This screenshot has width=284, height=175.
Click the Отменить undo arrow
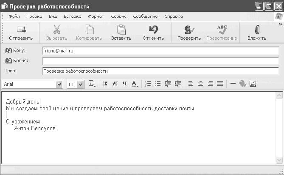(153, 30)
